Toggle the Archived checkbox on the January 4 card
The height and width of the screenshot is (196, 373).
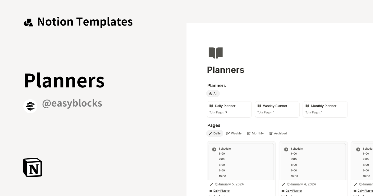(x=282, y=195)
